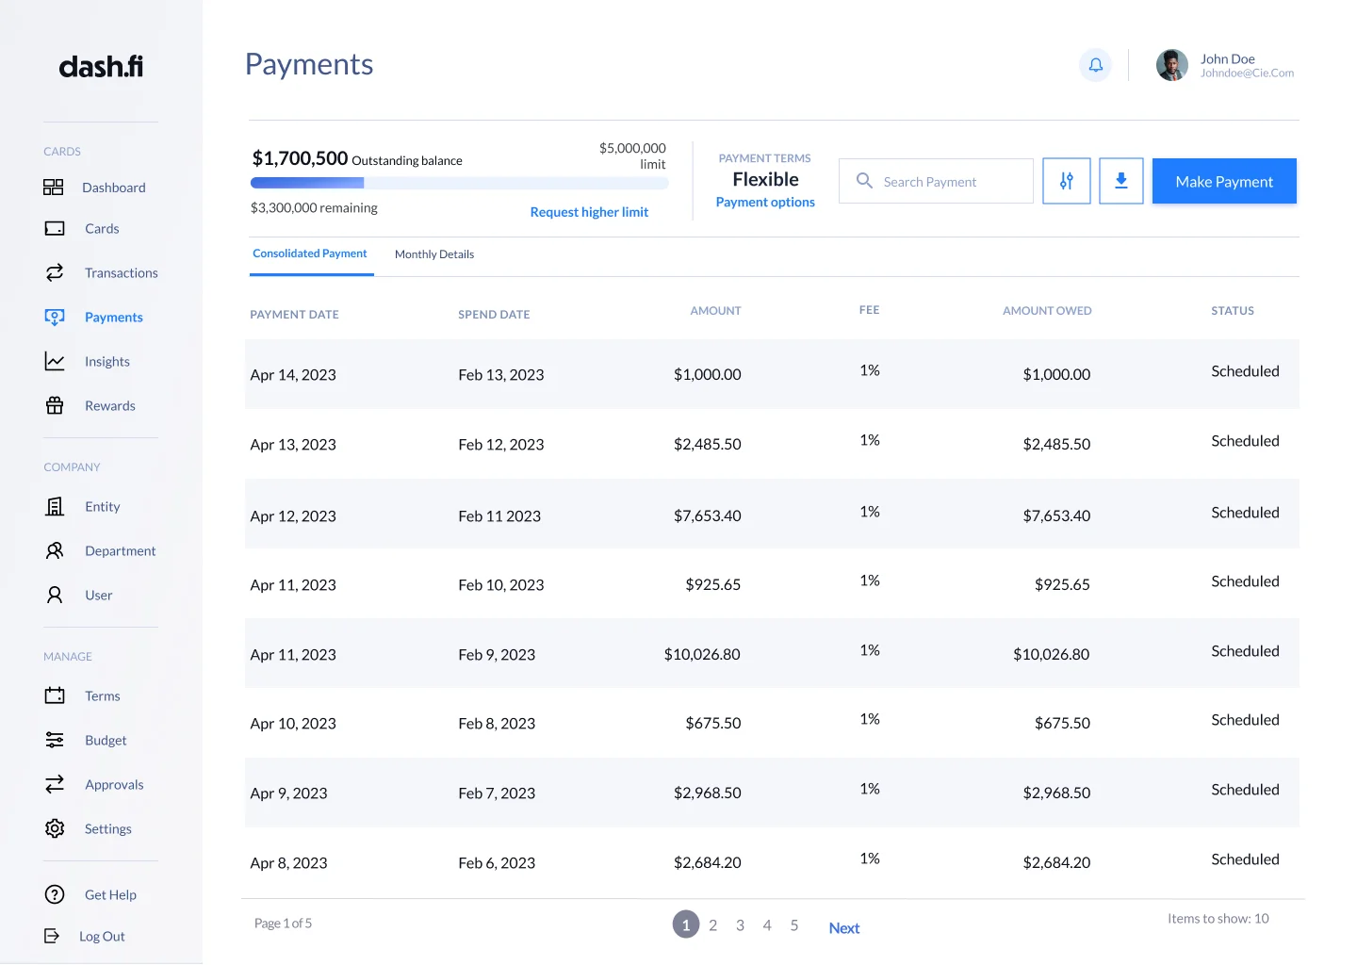Click the download payments icon

1120,181
